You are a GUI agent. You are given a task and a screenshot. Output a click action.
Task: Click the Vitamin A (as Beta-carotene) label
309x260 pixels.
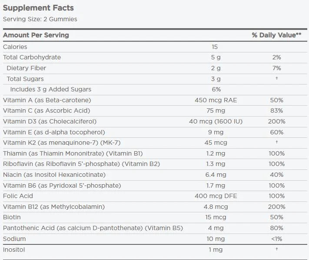[x=47, y=100]
